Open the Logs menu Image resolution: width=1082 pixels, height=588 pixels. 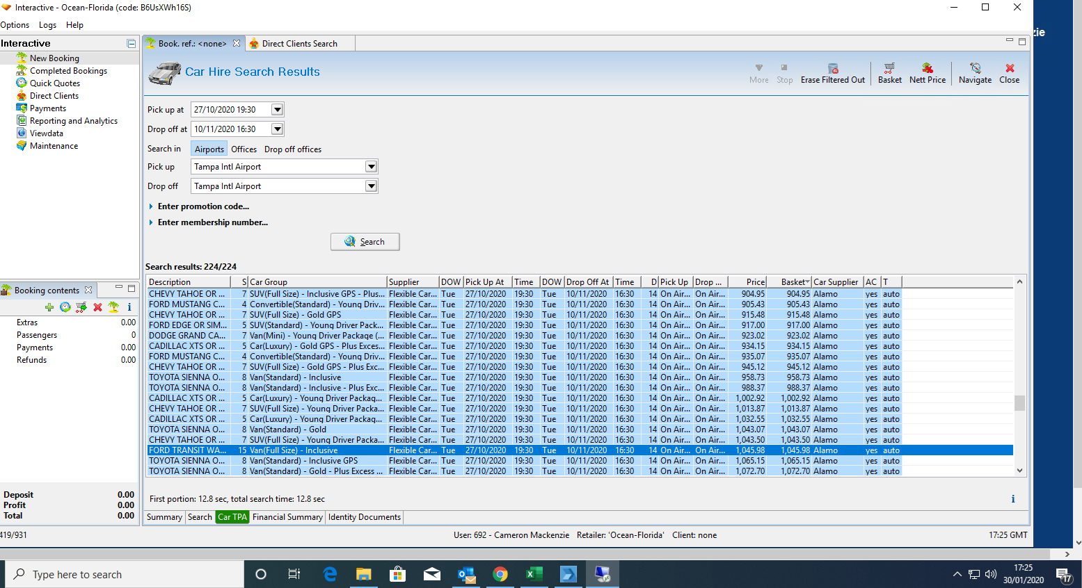pos(47,25)
